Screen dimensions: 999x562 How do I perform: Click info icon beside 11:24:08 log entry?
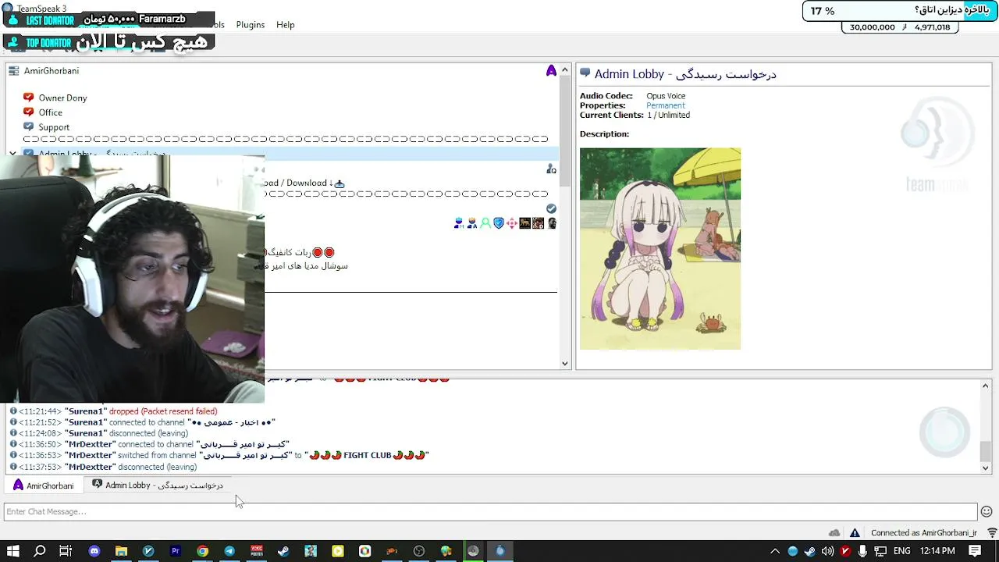(x=13, y=433)
